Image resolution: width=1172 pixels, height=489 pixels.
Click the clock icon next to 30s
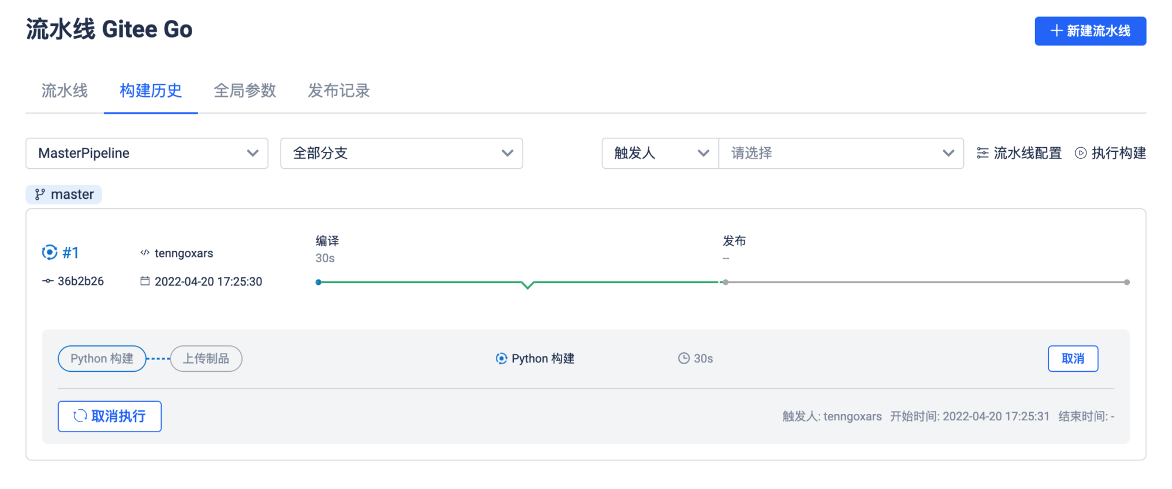click(x=684, y=358)
